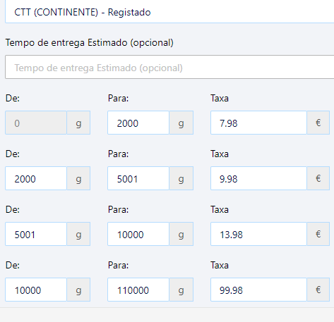Edit the Taxa field showing 7.98
334x322 pixels.
pyautogui.click(x=258, y=123)
